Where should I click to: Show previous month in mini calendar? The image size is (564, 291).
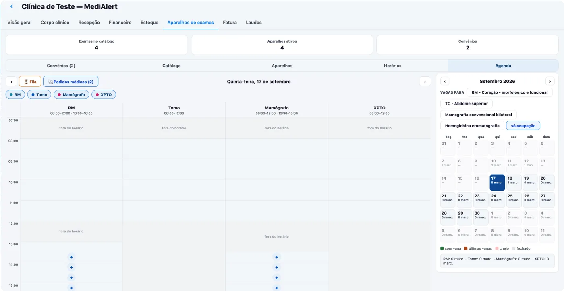(445, 81)
